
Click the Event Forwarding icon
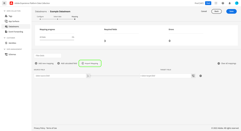pos(6,32)
